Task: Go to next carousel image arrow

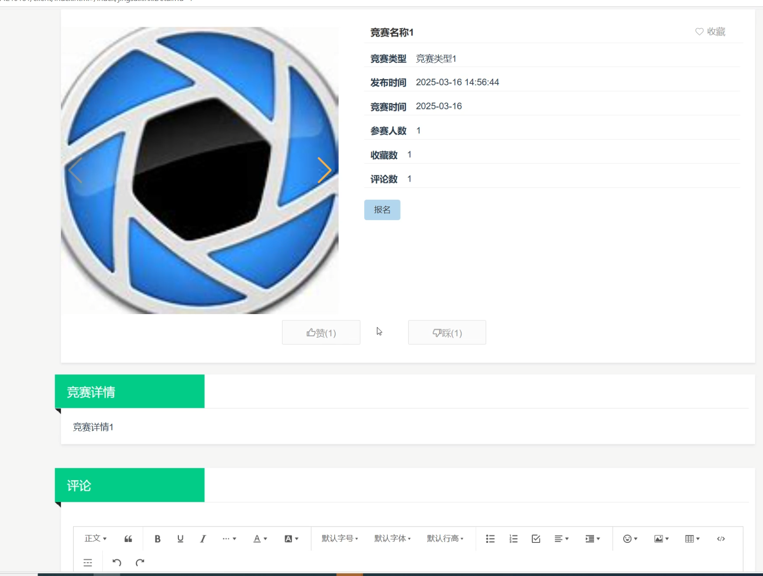Action: pos(324,170)
